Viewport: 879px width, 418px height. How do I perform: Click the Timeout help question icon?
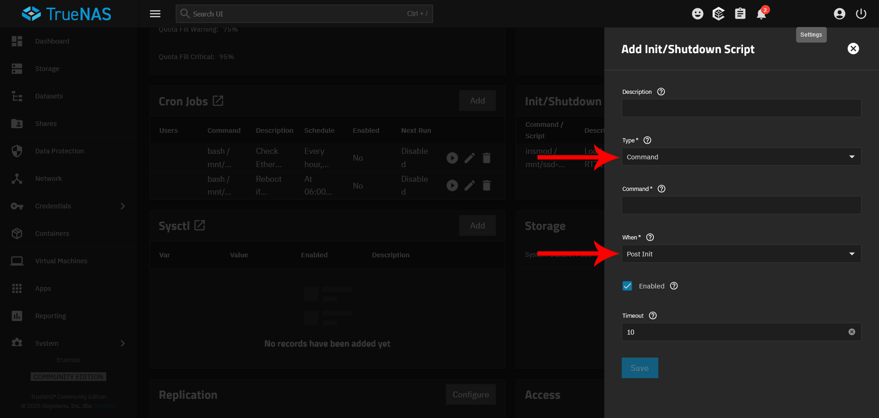(653, 315)
